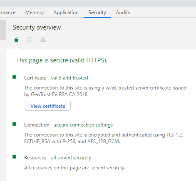Image resolution: width=196 pixels, height=181 pixels.
Task: Click the 'secure connection settings' status text
Action: tap(83, 125)
